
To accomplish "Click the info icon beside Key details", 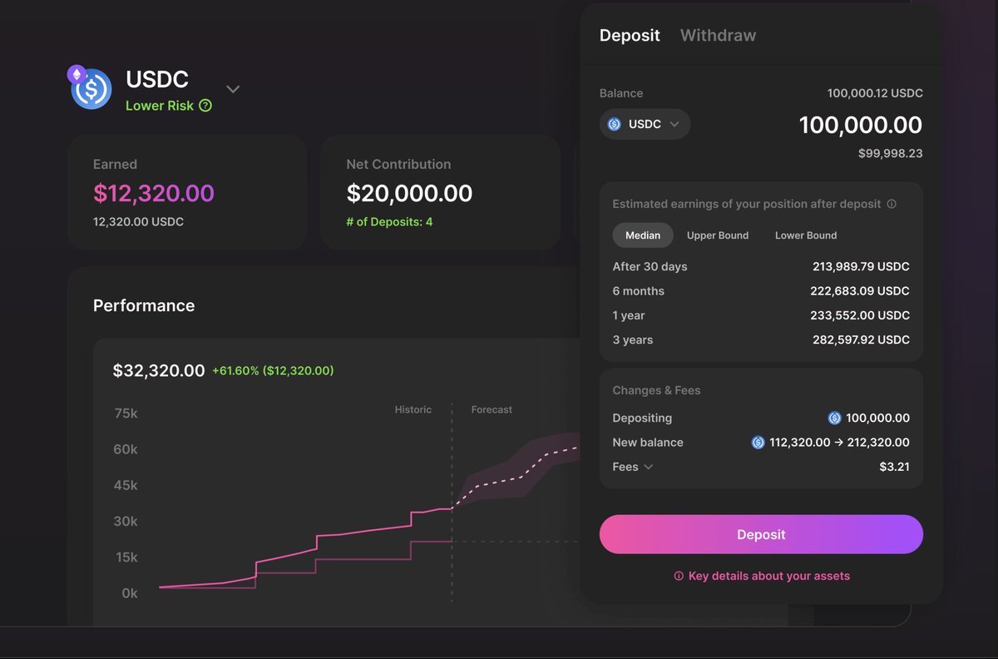I will 679,576.
